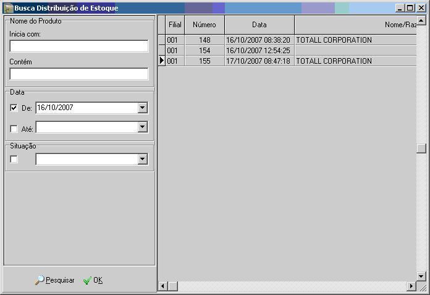Click the green checkmark OK icon
The width and height of the screenshot is (430, 295).
coord(87,280)
